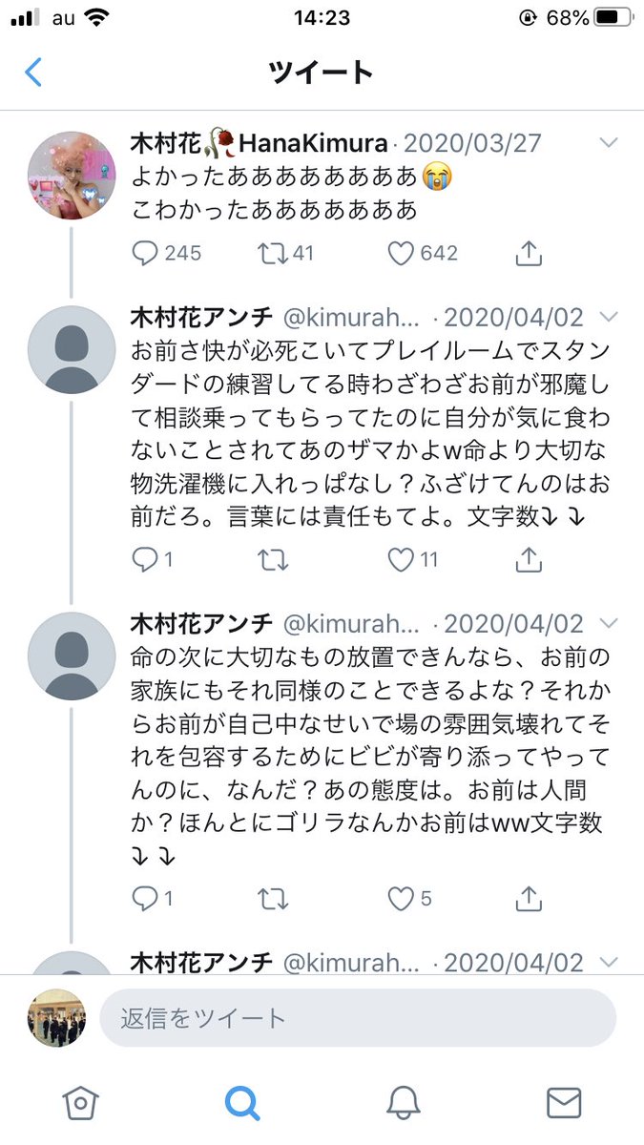Reply to the 2020/03/27 tweet with 245 replies

click(145, 253)
